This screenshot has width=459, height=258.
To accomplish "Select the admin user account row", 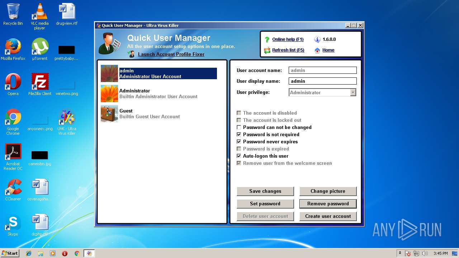I will click(159, 73).
